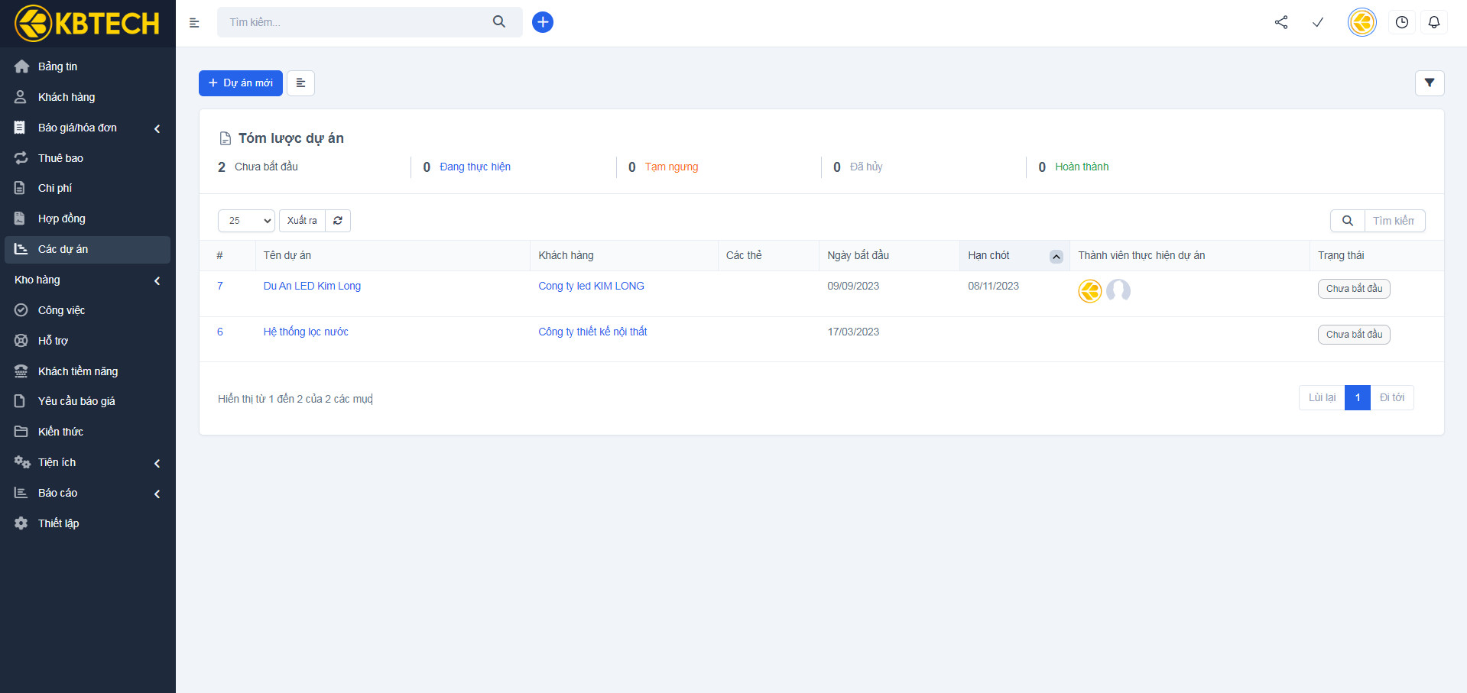Viewport: 1467px width, 693px height.
Task: Click the top Tìm kiếm search field
Action: (355, 22)
